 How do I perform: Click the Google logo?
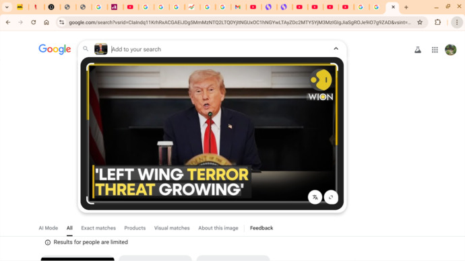55,49
